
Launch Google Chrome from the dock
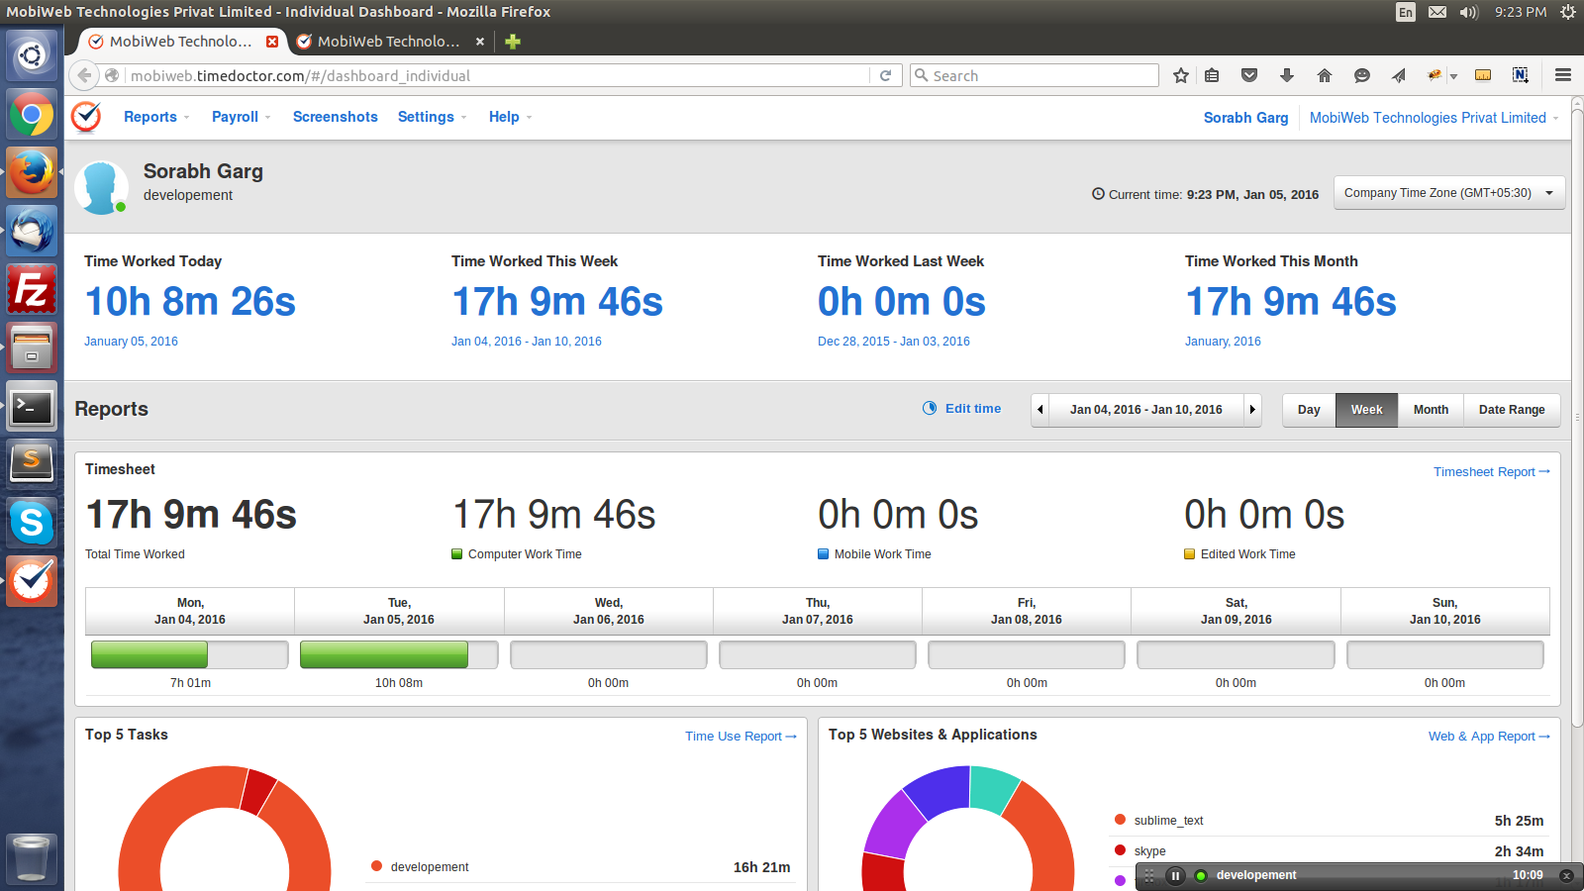32,115
